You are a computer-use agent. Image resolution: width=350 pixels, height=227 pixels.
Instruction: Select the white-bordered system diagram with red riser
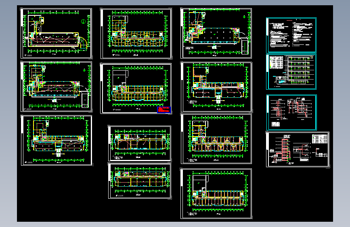(x=298, y=149)
